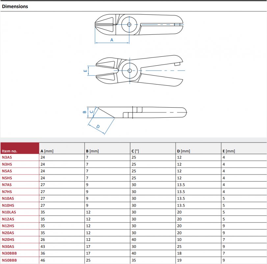Click the C value 25 for N3AS
This screenshot has width=267, height=264.
click(134, 157)
